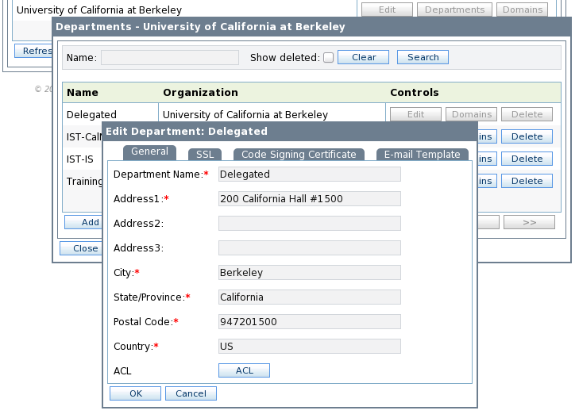Select the IST-IS department row

pos(83,159)
